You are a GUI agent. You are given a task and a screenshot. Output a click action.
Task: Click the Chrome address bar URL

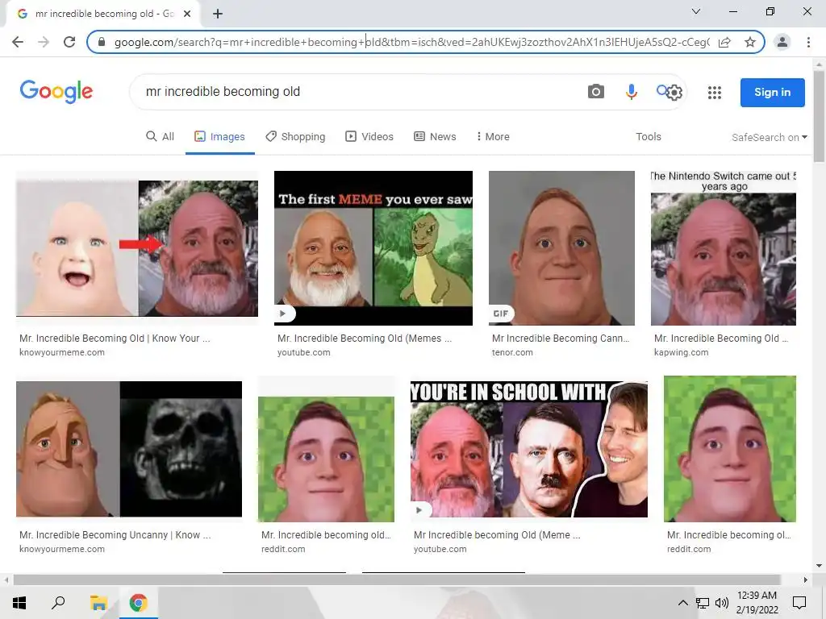pyautogui.click(x=412, y=42)
